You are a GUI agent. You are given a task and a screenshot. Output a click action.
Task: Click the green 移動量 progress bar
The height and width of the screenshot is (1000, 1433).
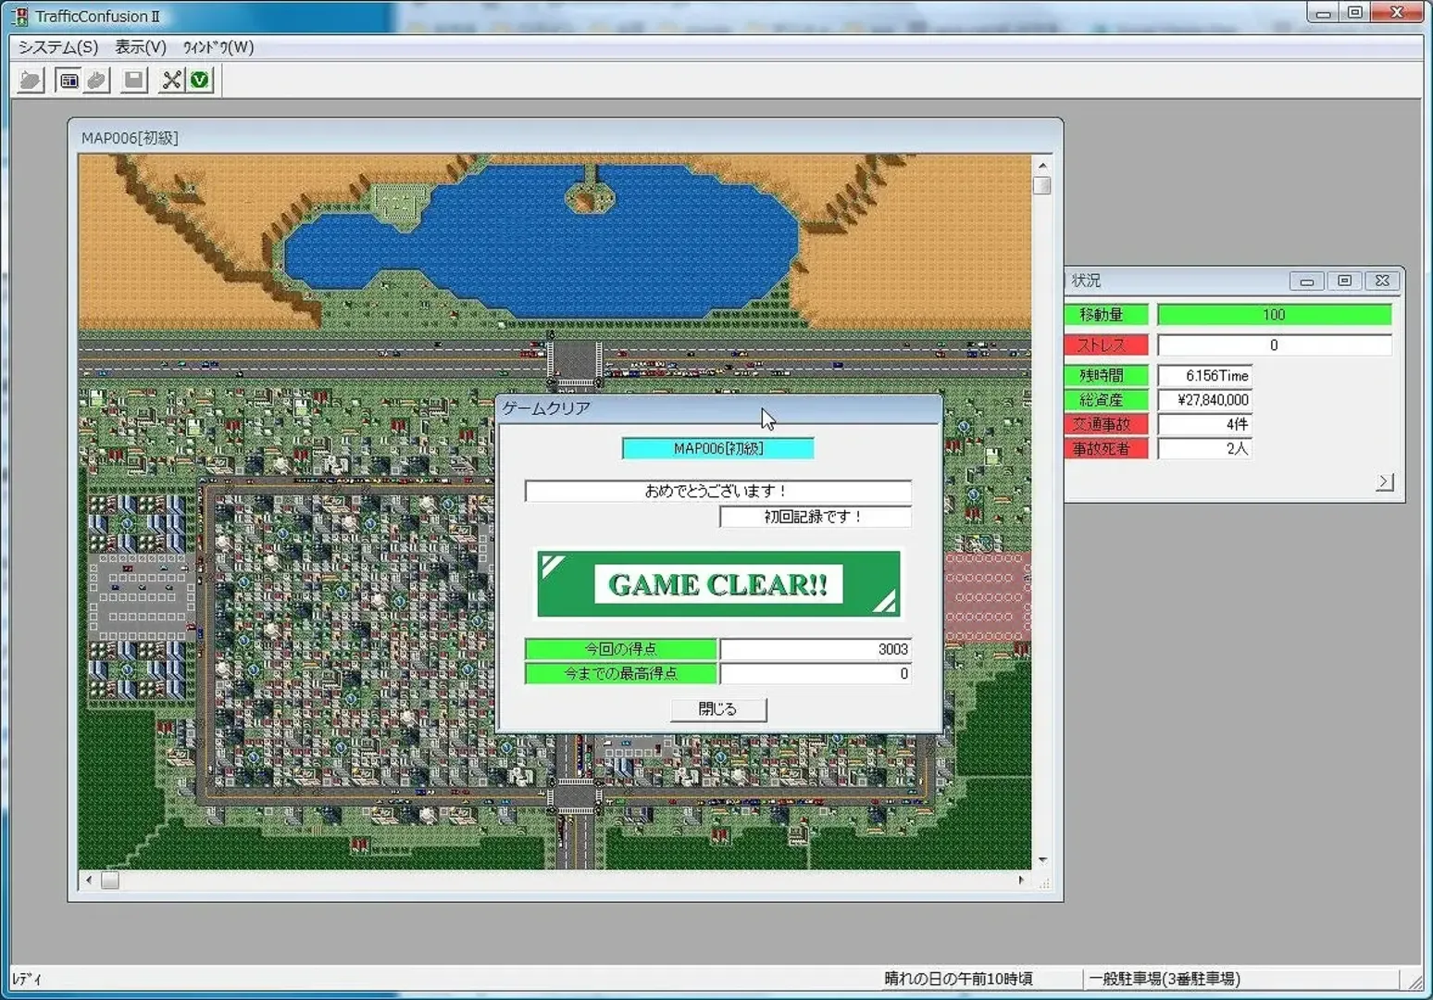[1274, 315]
